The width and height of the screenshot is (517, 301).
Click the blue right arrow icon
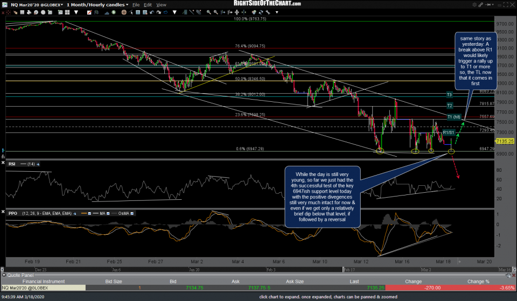click(165, 12)
